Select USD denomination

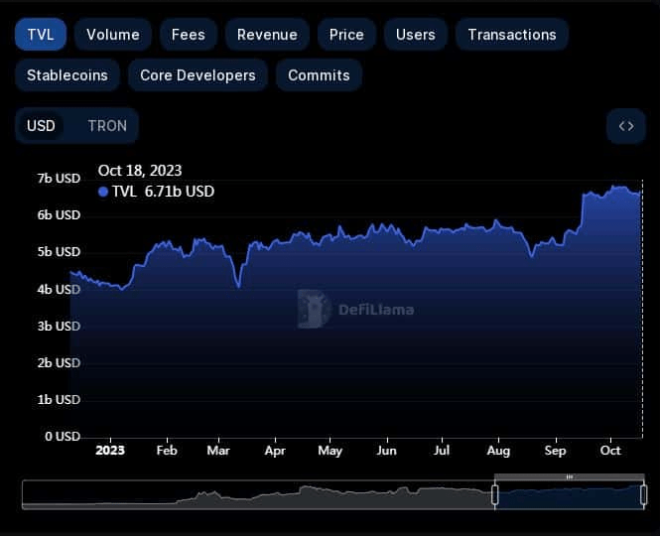[x=41, y=126]
